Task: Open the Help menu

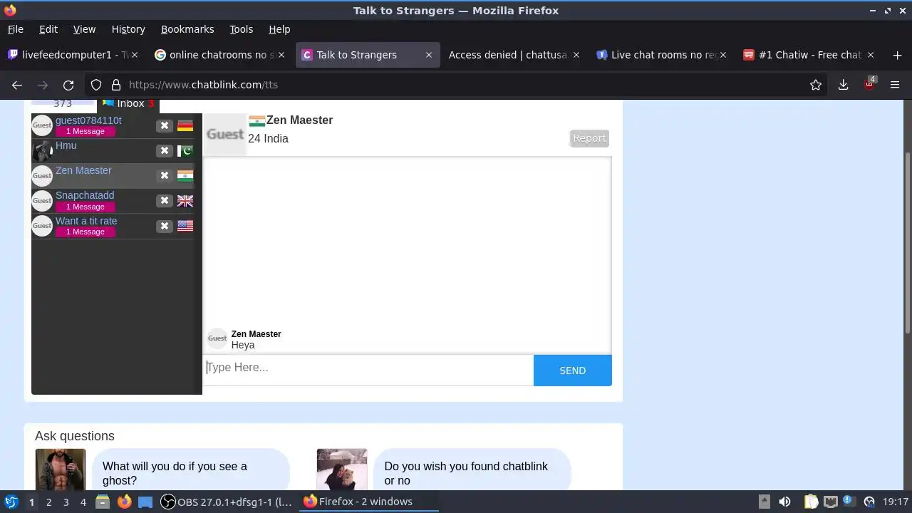Action: [x=279, y=29]
